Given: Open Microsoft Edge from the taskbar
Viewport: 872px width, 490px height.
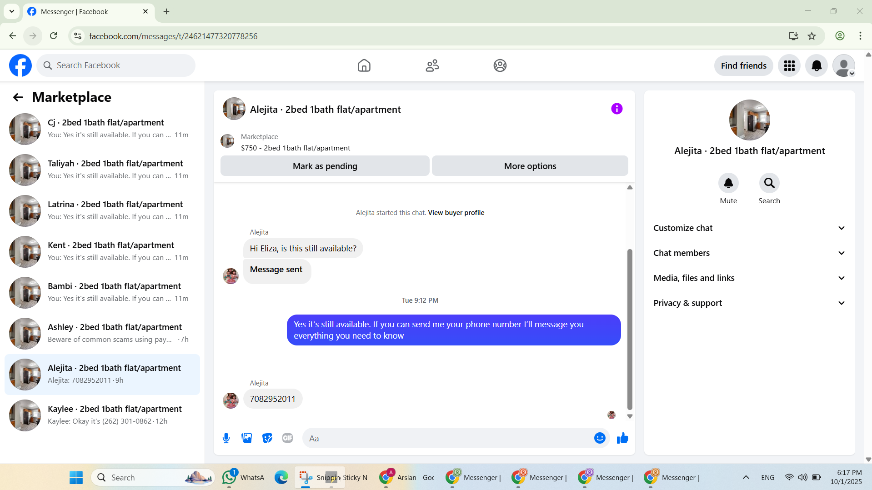Looking at the screenshot, I should click(x=281, y=477).
